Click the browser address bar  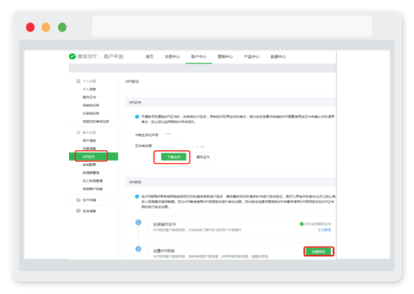tap(232, 26)
